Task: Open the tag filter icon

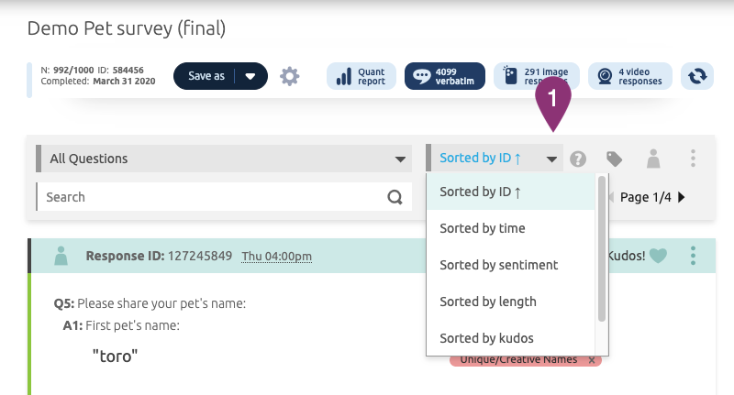Action: [x=615, y=159]
